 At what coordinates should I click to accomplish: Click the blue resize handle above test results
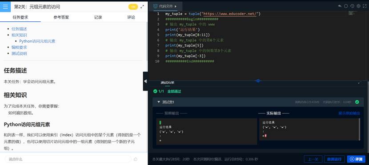coord(258,81)
